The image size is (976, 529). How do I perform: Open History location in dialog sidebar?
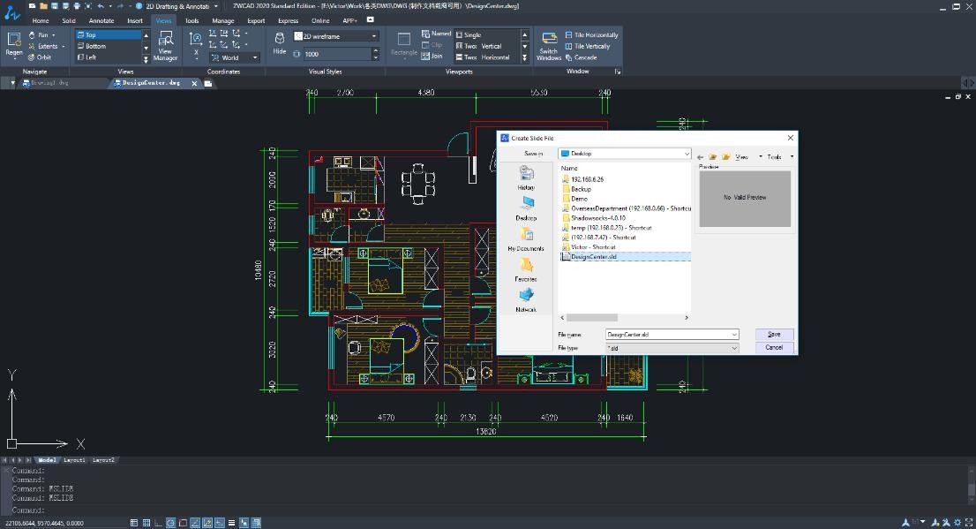click(x=526, y=178)
